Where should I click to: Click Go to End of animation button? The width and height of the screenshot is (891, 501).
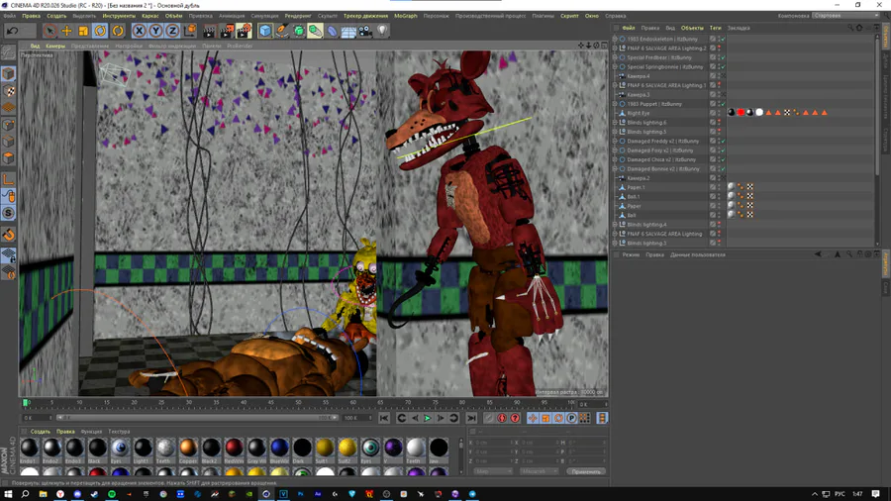471,418
